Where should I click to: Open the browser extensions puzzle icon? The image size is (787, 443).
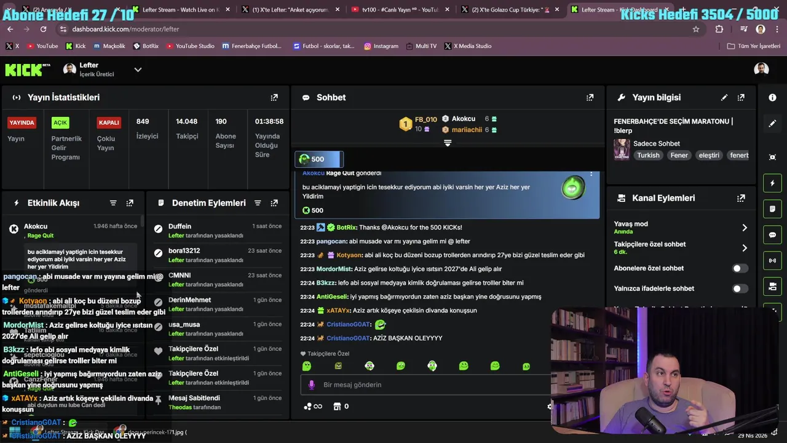coord(719,29)
